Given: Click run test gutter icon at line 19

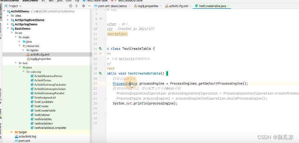Looking at the screenshot, I should pyautogui.click(x=101, y=73).
